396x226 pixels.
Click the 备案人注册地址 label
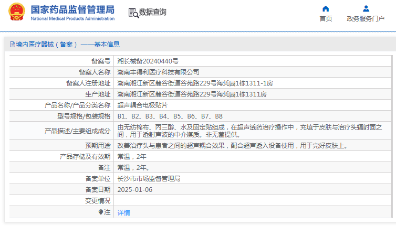tap(88, 83)
